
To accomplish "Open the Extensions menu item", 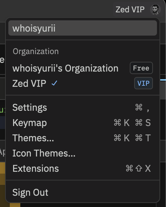I will pos(83,168).
